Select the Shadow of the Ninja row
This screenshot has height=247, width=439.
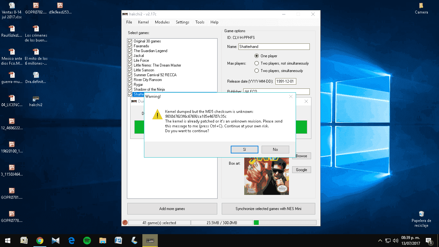pos(172,89)
